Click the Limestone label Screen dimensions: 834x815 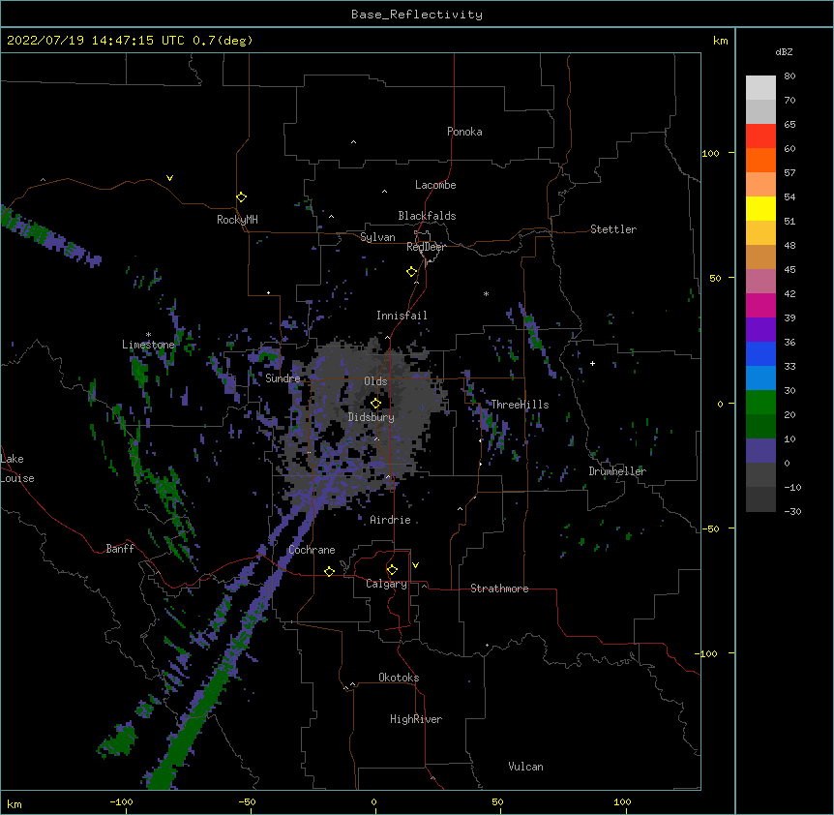click(x=148, y=345)
